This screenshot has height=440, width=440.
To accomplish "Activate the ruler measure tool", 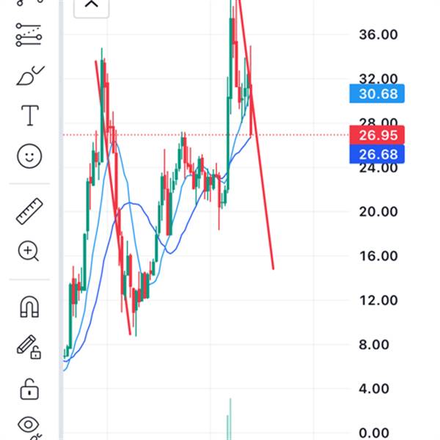I will tap(29, 211).
